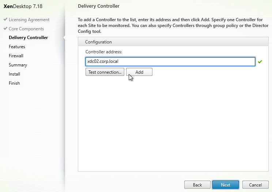Click the Delivery Controller page heading
This screenshot has width=272, height=192.
[x=99, y=6]
